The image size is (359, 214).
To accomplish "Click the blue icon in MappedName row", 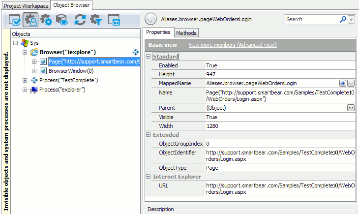I will pos(343,83).
